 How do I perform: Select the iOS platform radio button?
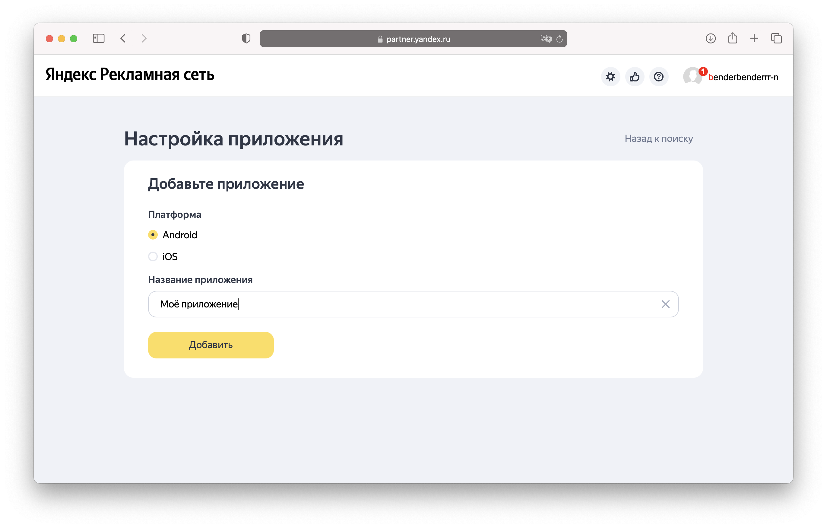(x=153, y=257)
